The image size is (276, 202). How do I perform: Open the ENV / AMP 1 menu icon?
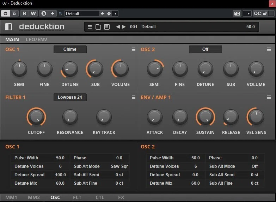tap(269, 97)
